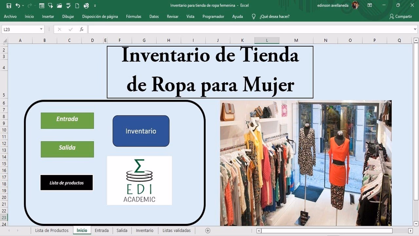Run the ABC spelling check icon

pyautogui.click(x=68, y=5)
